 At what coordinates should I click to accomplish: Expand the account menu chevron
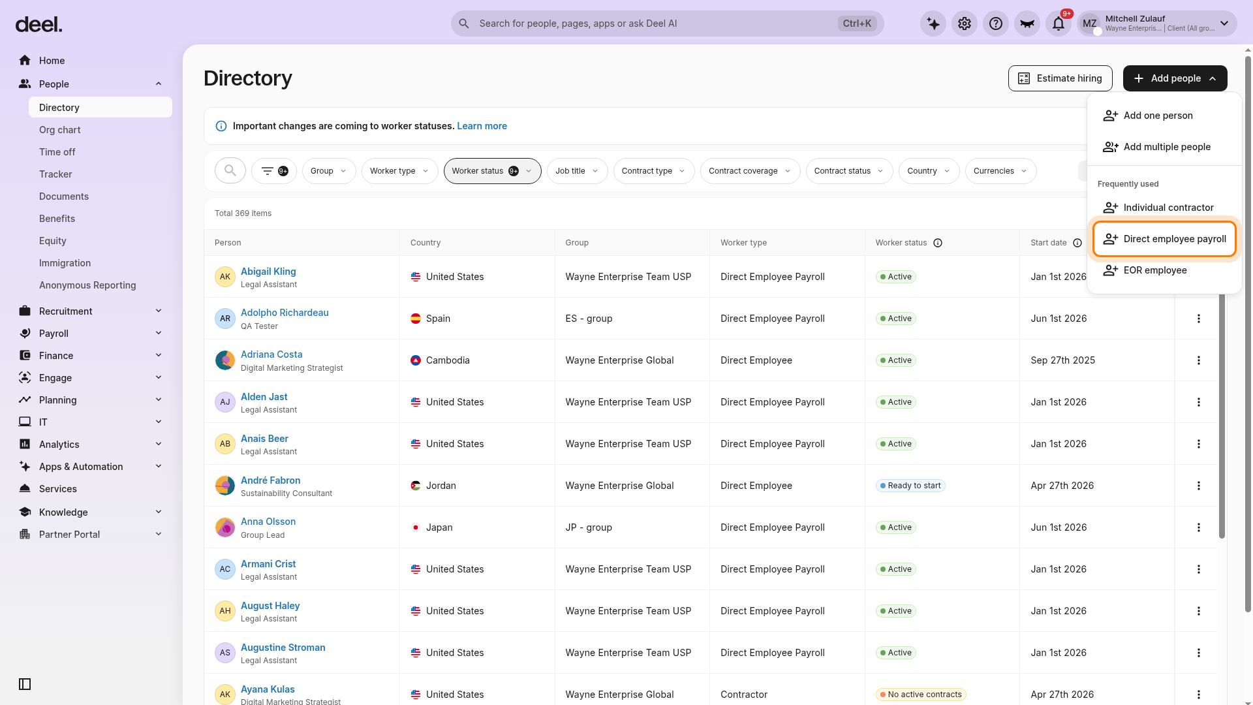tap(1224, 23)
